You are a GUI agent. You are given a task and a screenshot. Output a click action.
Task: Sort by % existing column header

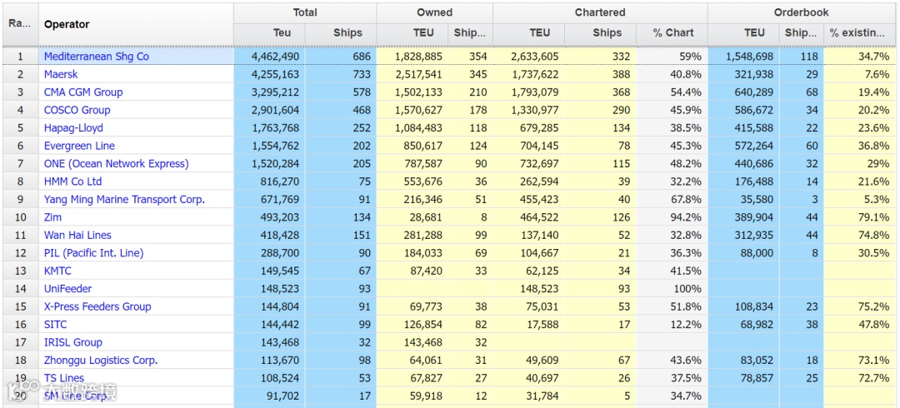coord(859,33)
